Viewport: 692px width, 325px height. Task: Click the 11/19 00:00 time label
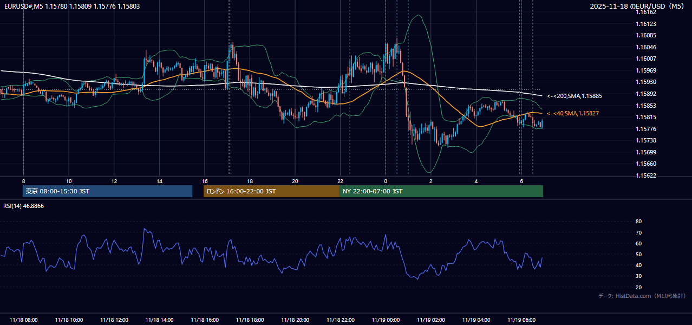[386, 320]
